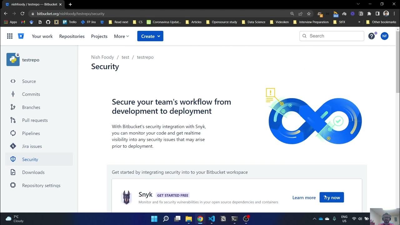The width and height of the screenshot is (400, 225).
Task: Select the nishfoody testrepo browser tab
Action: pos(34,4)
